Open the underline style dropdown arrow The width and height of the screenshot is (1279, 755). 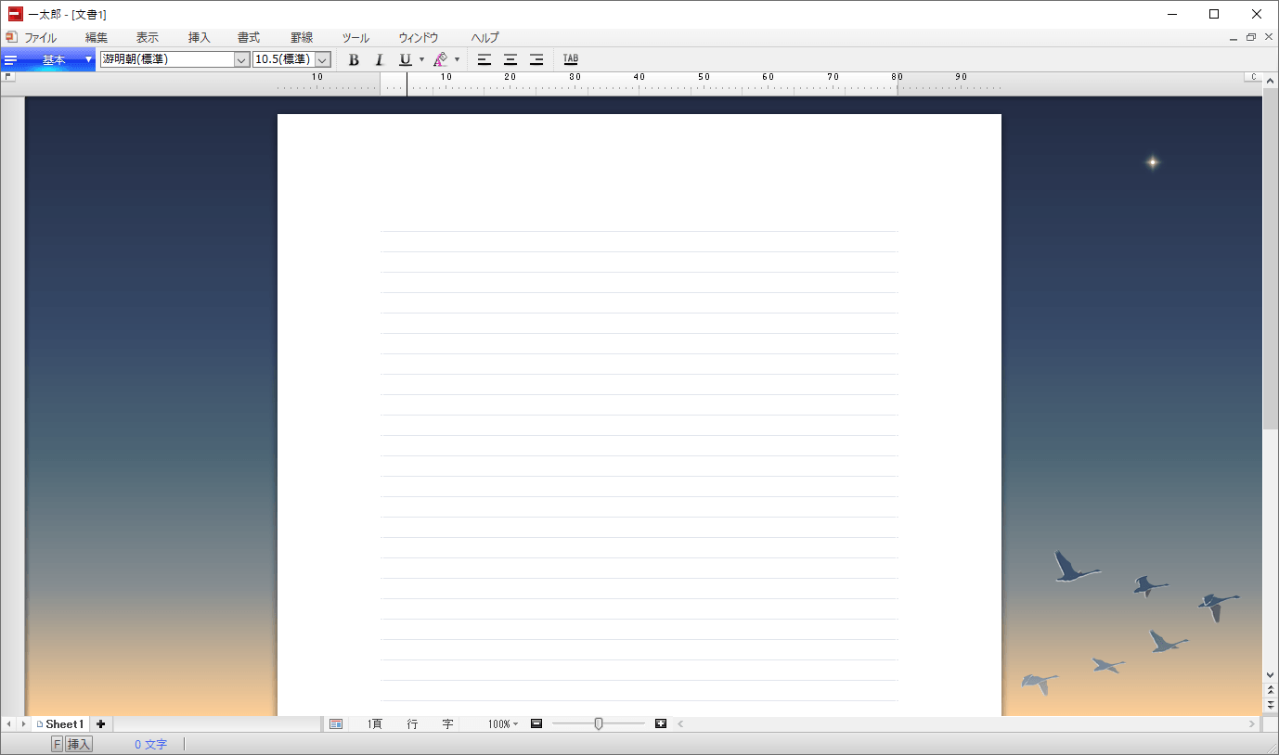click(421, 60)
